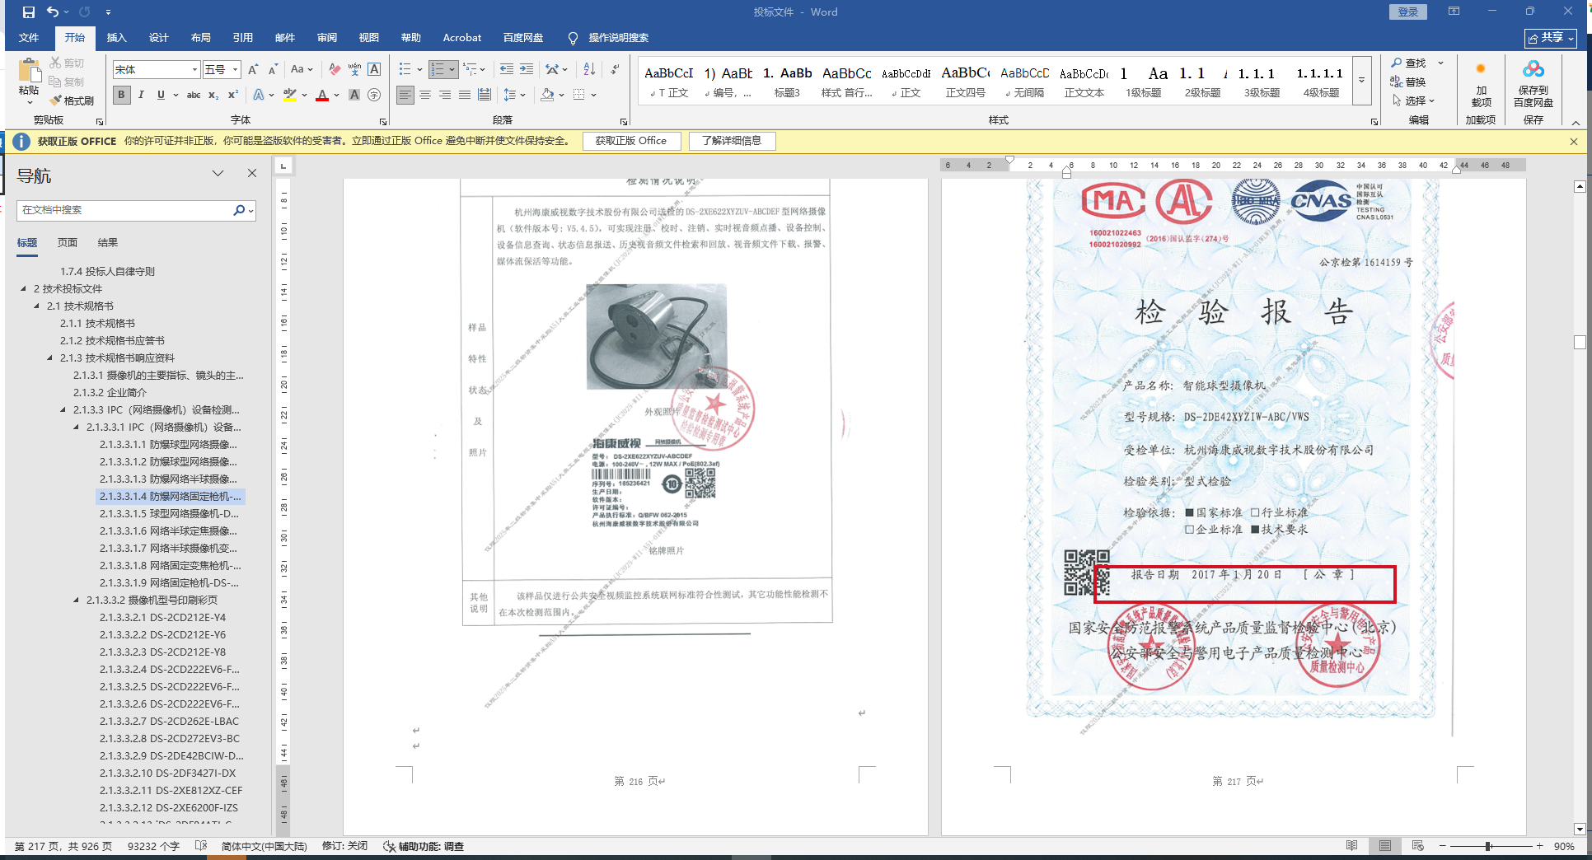The width and height of the screenshot is (1592, 860).
Task: Increase the font size with the grow font icon
Action: pyautogui.click(x=253, y=70)
